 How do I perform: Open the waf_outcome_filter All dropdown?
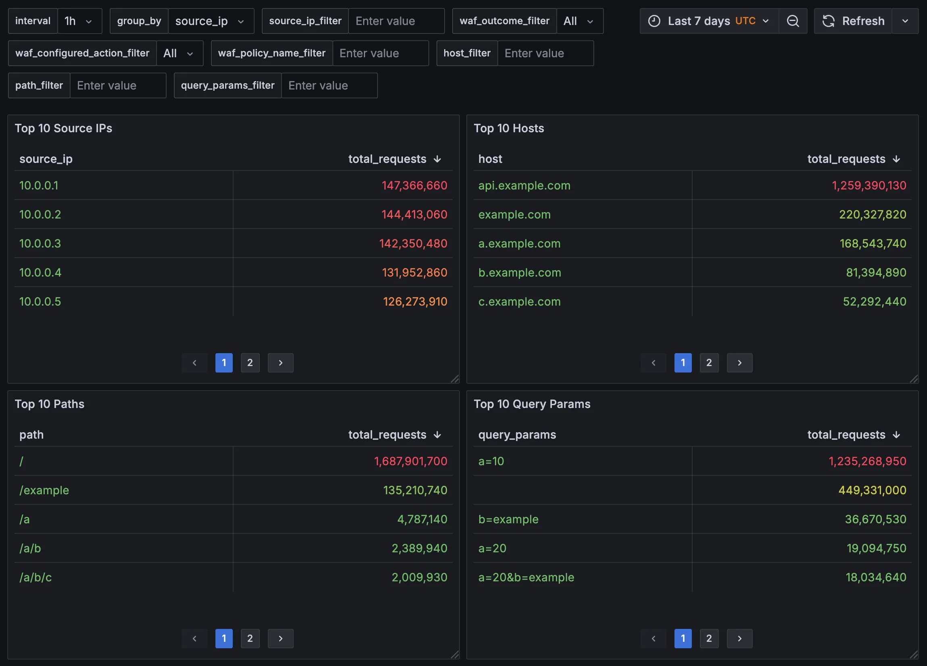[579, 21]
